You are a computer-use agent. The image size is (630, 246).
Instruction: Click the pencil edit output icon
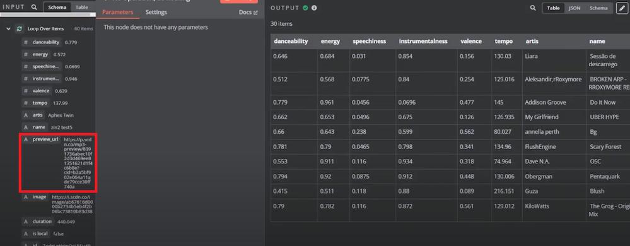622,8
